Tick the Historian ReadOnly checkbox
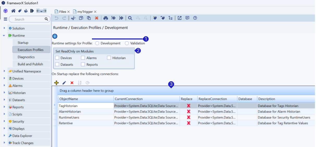This screenshot has width=316, height=147. pyautogui.click(x=109, y=58)
